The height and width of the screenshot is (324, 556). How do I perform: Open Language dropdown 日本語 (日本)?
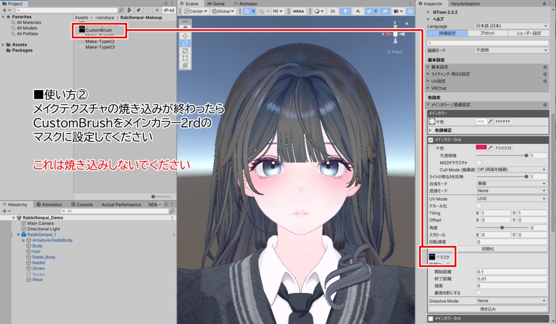tap(511, 26)
